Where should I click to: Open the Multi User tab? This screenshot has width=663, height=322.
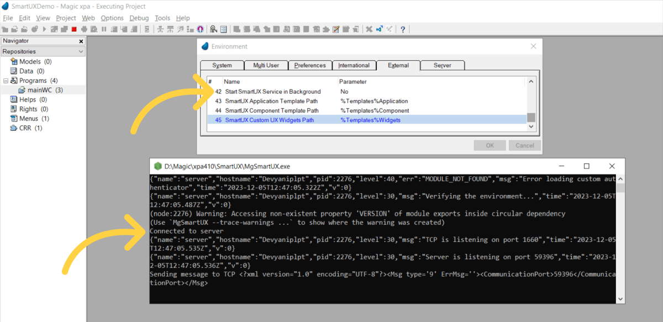click(266, 65)
